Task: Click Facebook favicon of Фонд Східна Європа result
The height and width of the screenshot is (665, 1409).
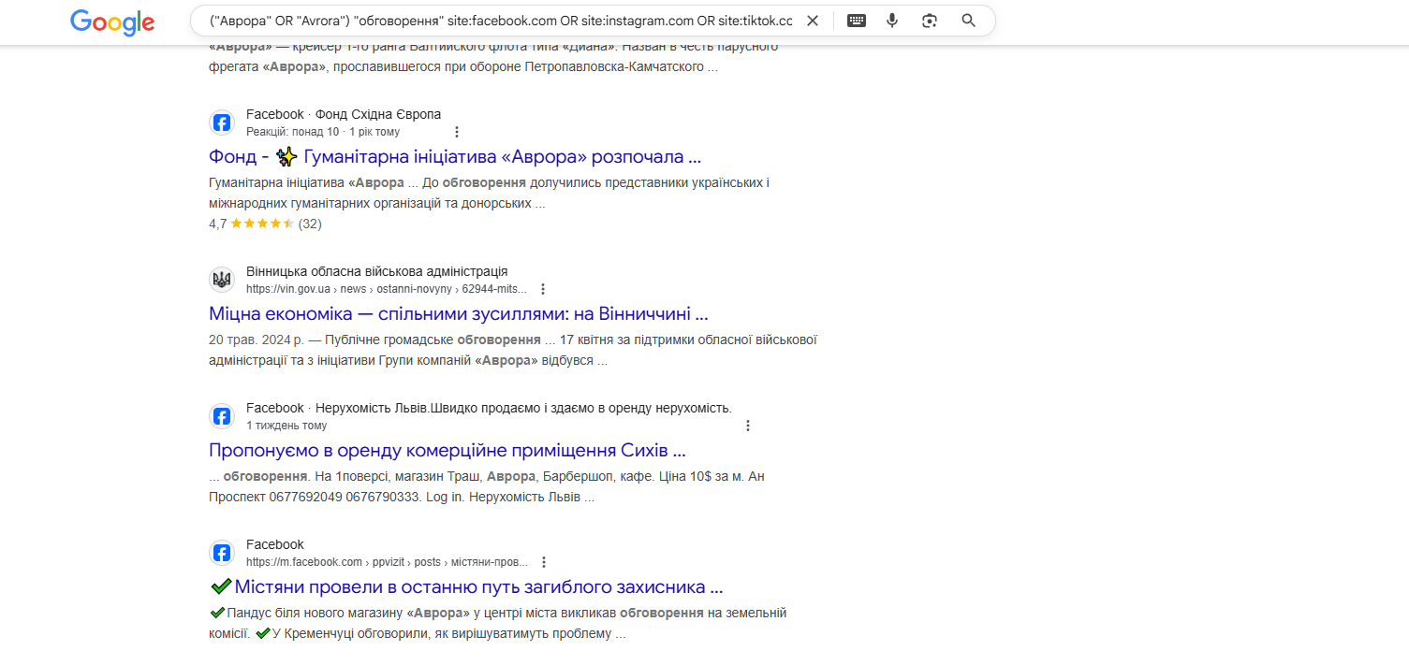Action: coord(222,123)
